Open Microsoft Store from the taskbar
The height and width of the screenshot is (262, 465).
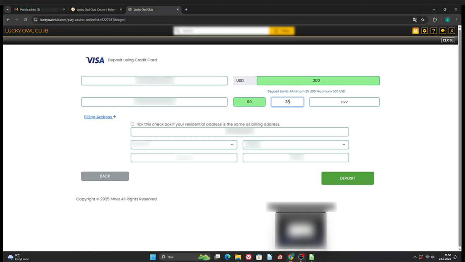pyautogui.click(x=259, y=257)
